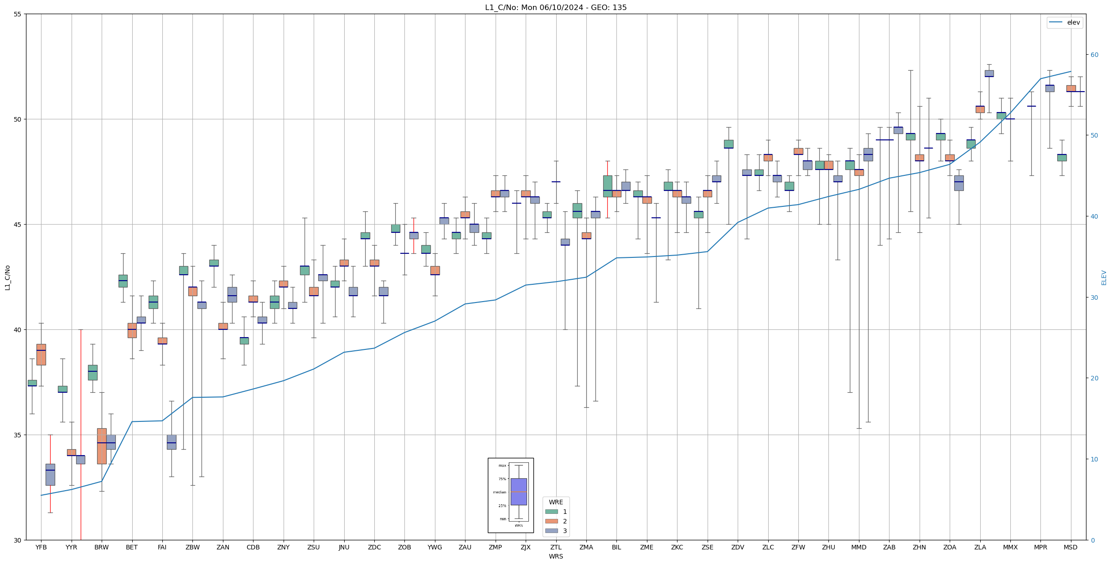Select the MPR x-axis label

point(1040,547)
